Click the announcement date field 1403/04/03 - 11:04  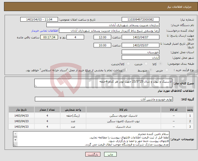pyautogui.click(x=39, y=19)
